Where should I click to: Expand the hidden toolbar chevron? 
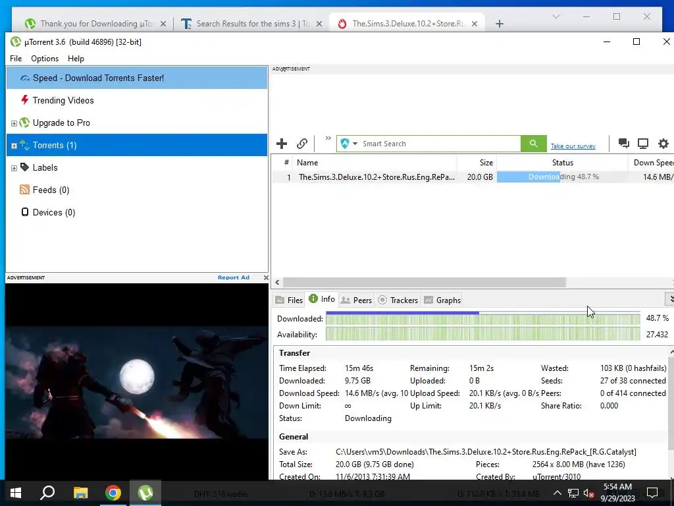point(328,138)
